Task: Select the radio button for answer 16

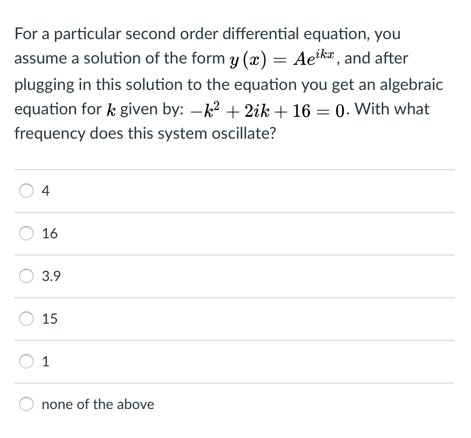Action: click(26, 233)
